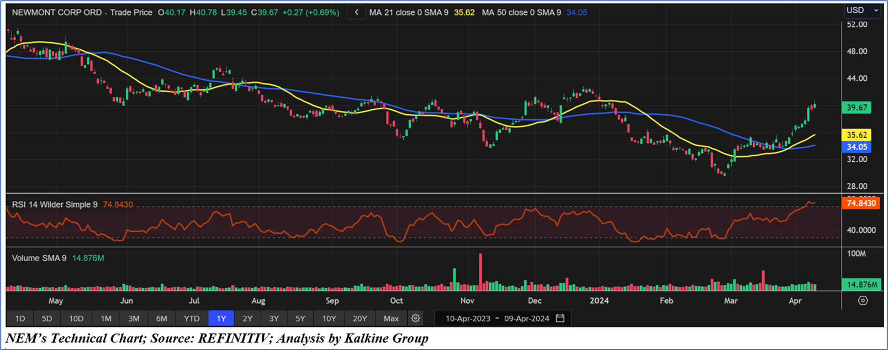Click the tallest November volume bar
888x350 pixels.
[480, 272]
